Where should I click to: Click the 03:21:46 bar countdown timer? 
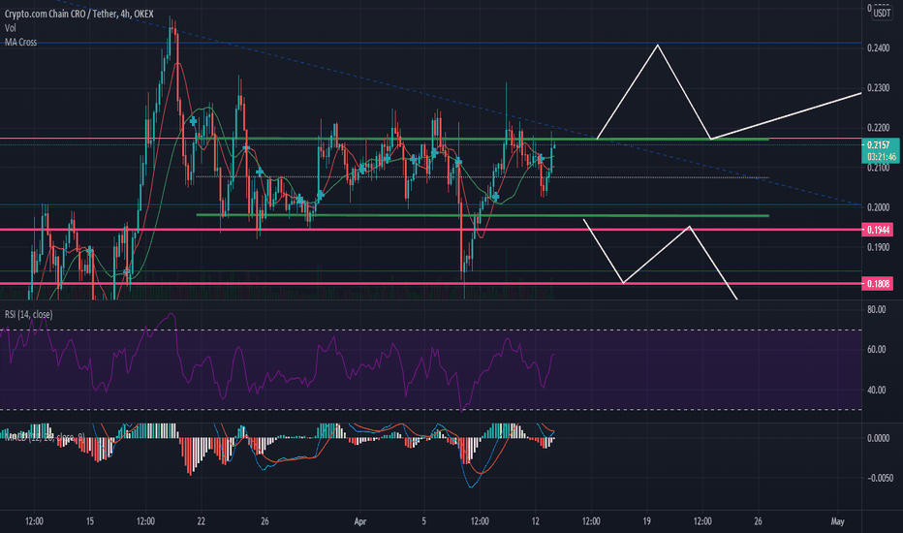pyautogui.click(x=880, y=157)
